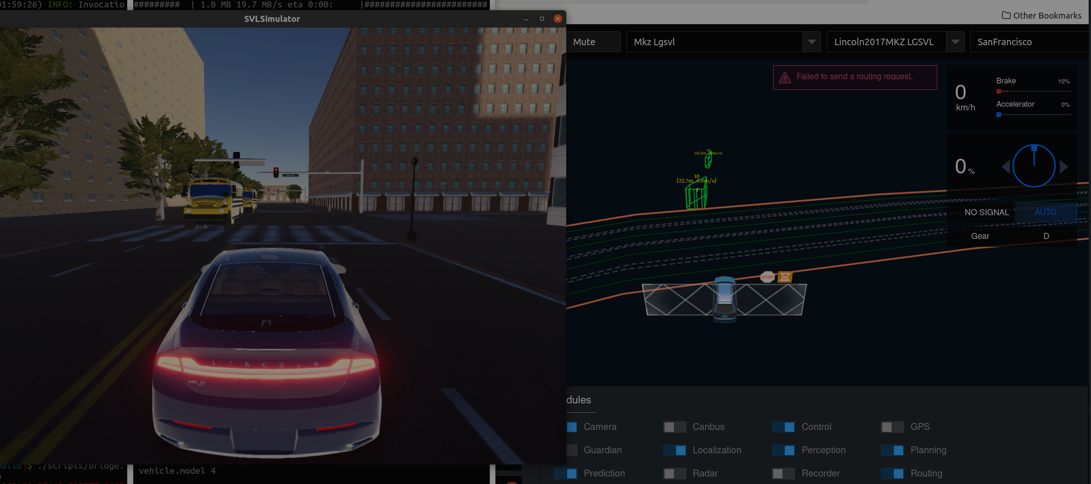The width and height of the screenshot is (1091, 484).
Task: Click the NO SIGNAL status text
Action: (987, 212)
